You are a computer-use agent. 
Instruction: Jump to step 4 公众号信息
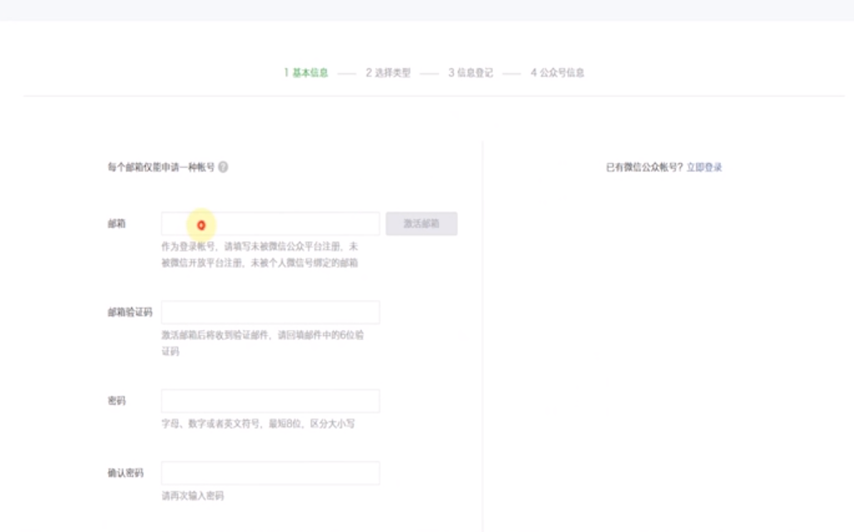click(x=557, y=73)
